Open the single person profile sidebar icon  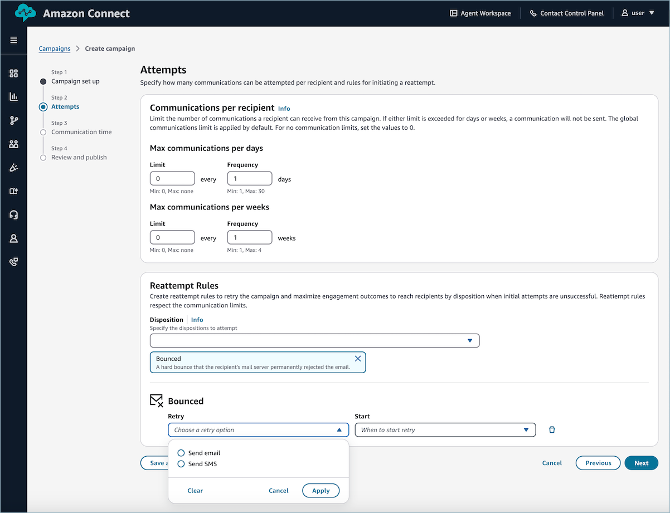pyautogui.click(x=14, y=238)
